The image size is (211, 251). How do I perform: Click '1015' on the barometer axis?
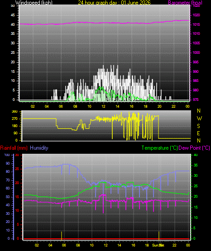196,25
